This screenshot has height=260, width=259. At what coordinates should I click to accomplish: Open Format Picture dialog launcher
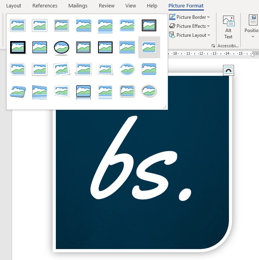(213, 46)
